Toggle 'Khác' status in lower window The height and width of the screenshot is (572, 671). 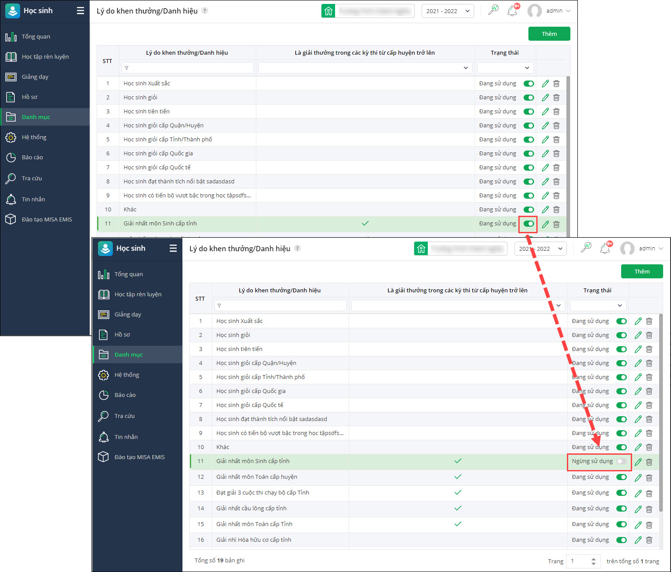[x=622, y=447]
